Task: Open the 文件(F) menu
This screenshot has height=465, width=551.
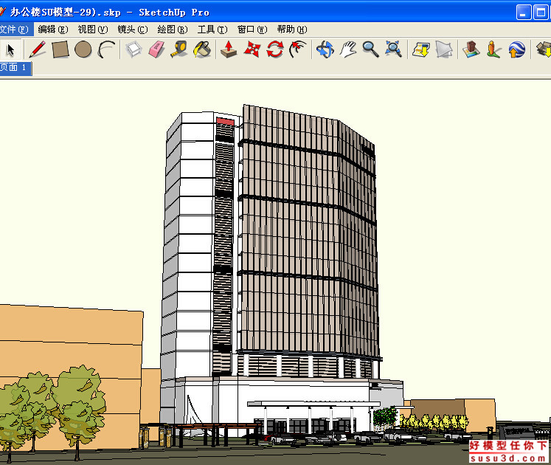Action: tap(15, 30)
